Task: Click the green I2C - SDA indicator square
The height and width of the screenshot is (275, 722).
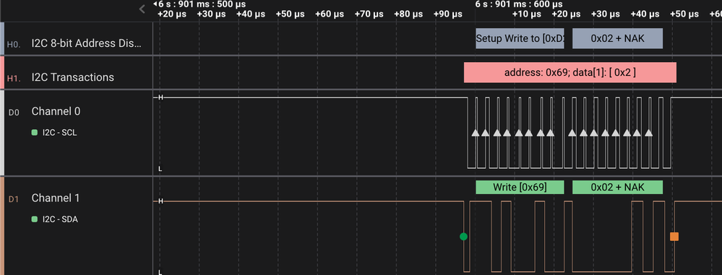Action: tap(35, 219)
